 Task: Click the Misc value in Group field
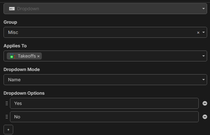point(13,33)
